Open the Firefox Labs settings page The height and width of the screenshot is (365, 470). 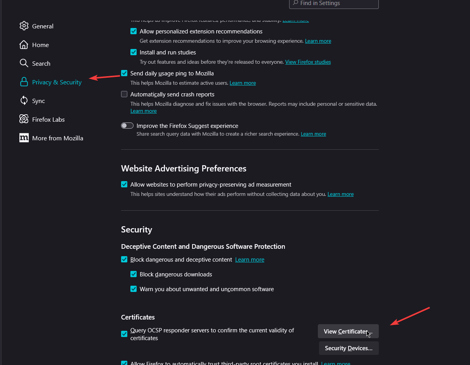(48, 119)
